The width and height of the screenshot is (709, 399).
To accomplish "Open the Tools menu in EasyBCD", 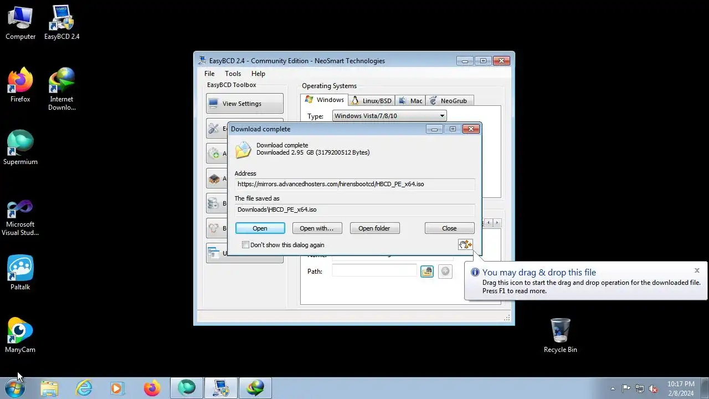I will 233,74.
